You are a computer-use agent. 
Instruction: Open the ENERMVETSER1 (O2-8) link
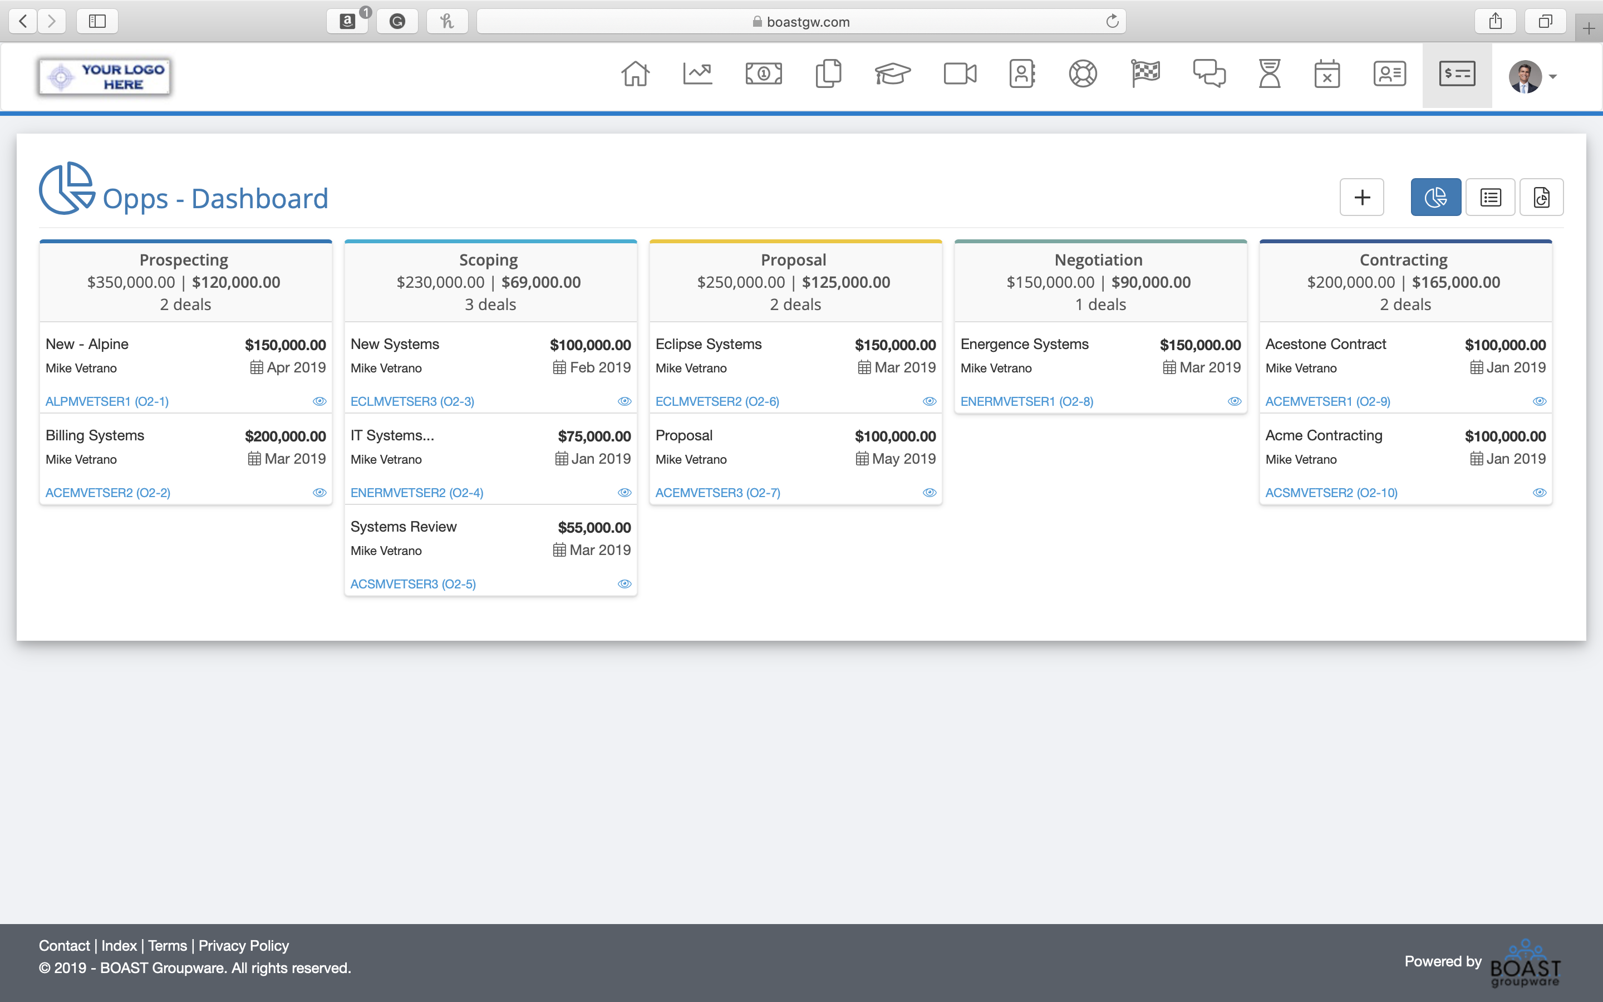click(1026, 401)
